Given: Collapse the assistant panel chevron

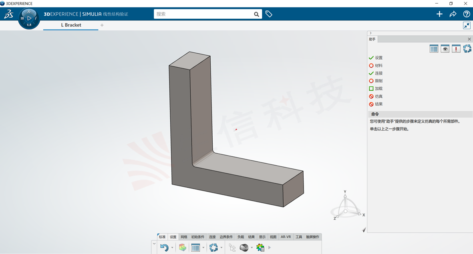Looking at the screenshot, I should tap(370, 33).
